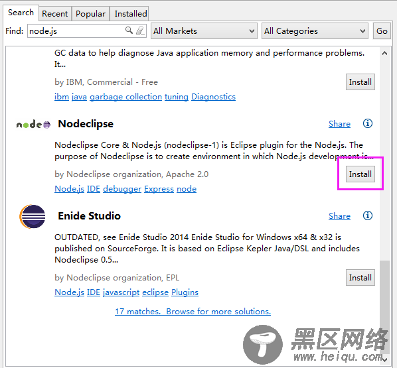
Task: Click the scrollbar up arrow
Action: click(x=384, y=53)
